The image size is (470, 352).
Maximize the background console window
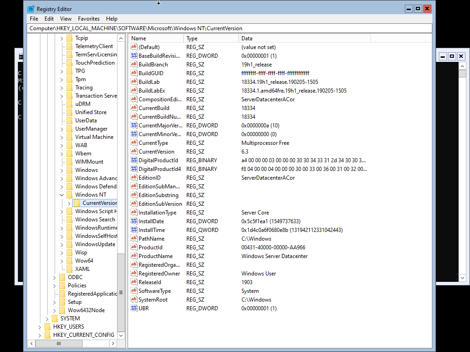(x=452, y=56)
